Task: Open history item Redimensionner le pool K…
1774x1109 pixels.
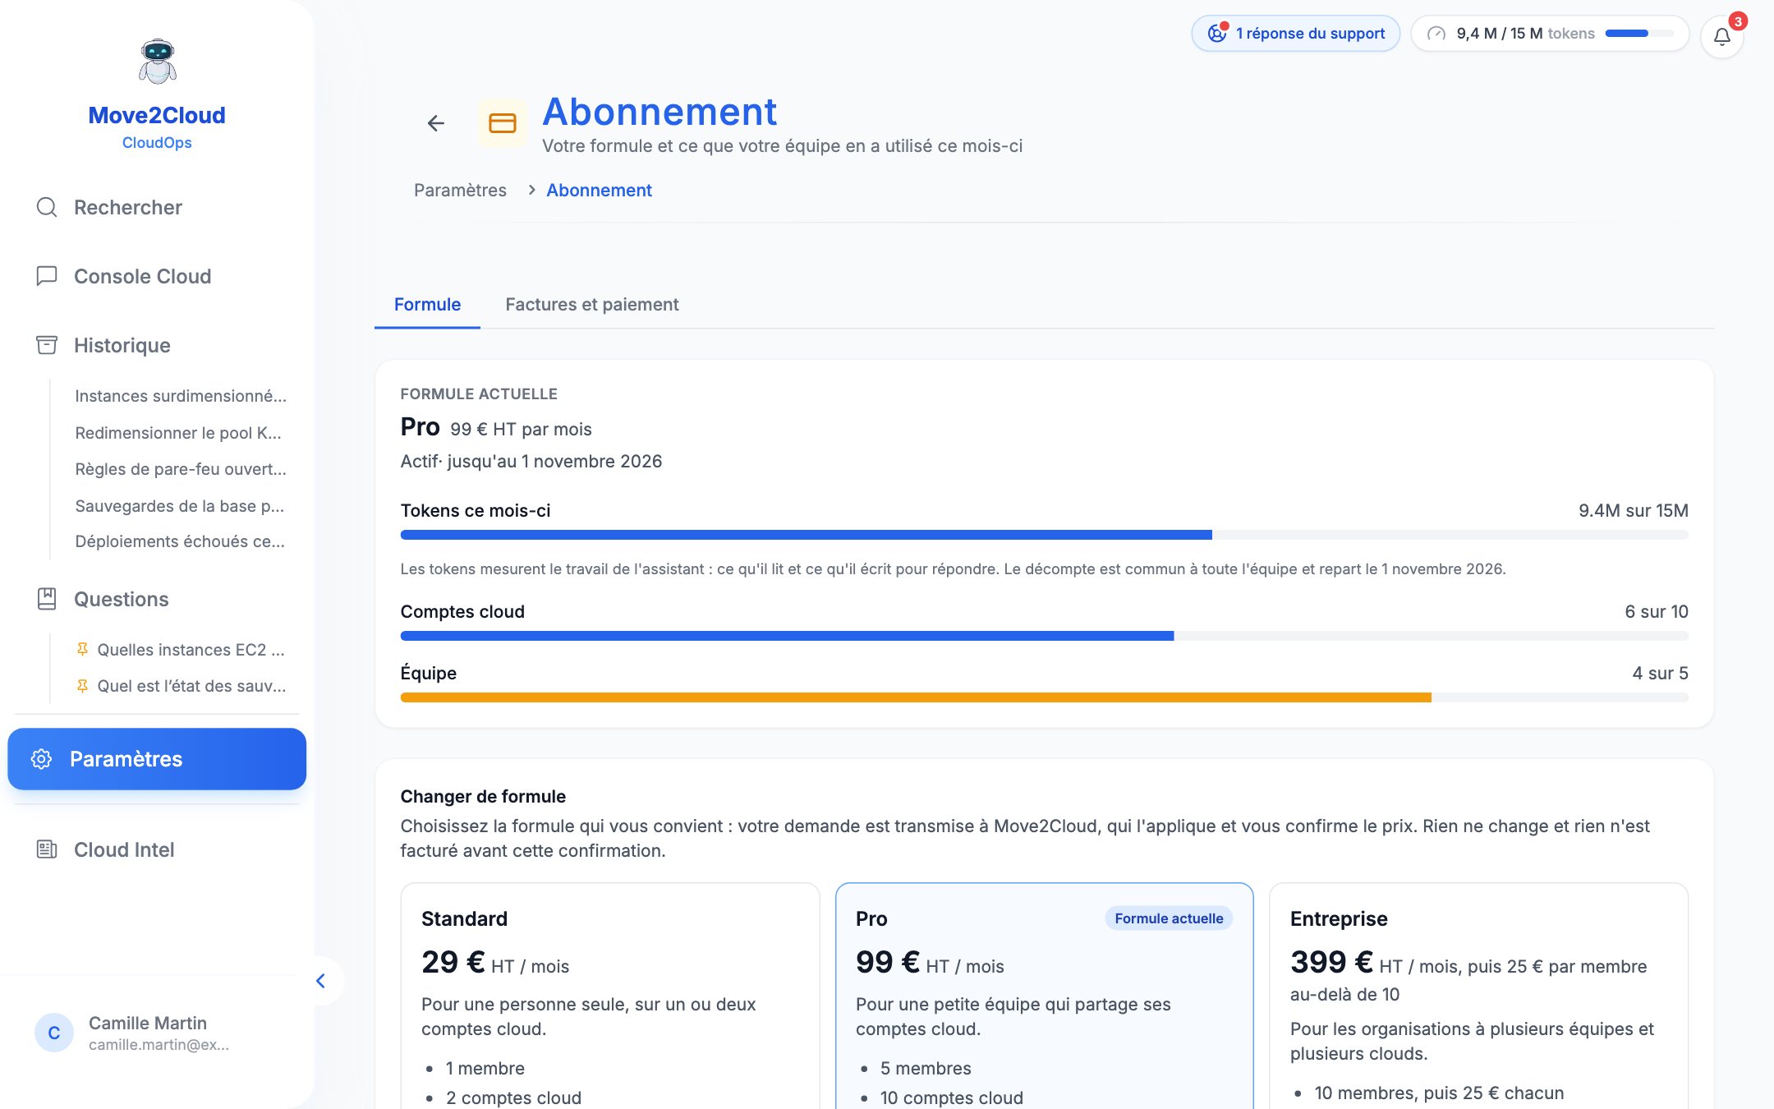Action: pyautogui.click(x=178, y=433)
